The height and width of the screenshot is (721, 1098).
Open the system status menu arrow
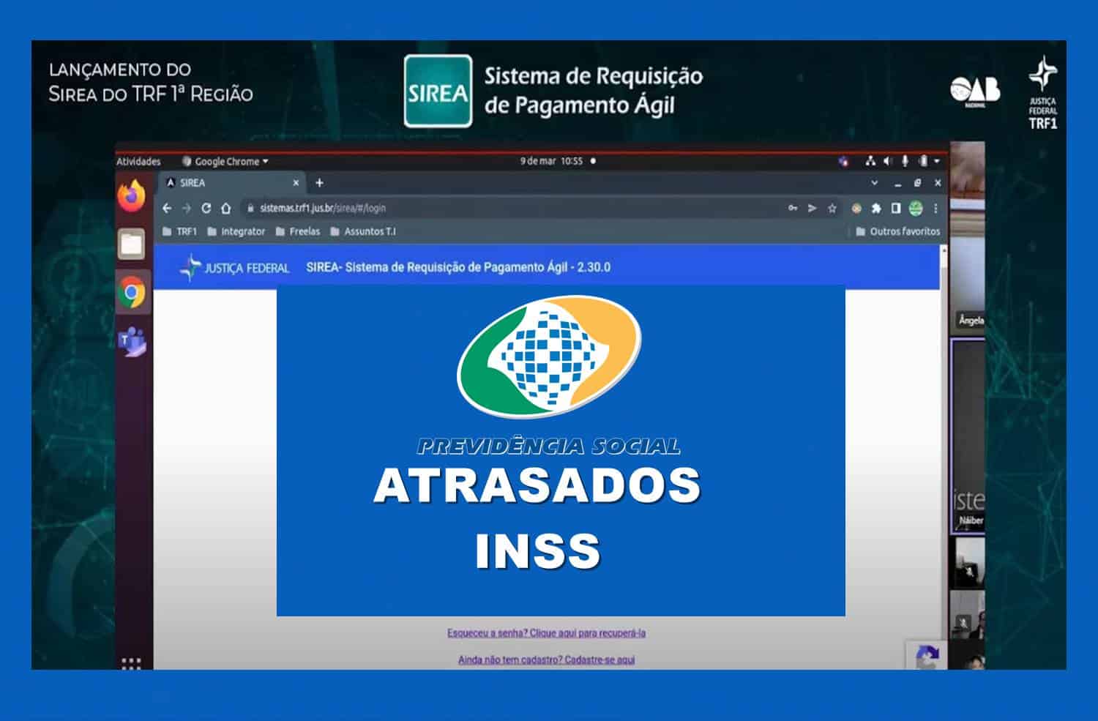937,161
